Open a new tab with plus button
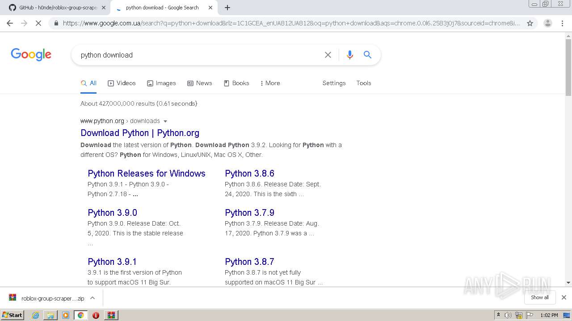Screen dimensions: 572x321 point(227,8)
